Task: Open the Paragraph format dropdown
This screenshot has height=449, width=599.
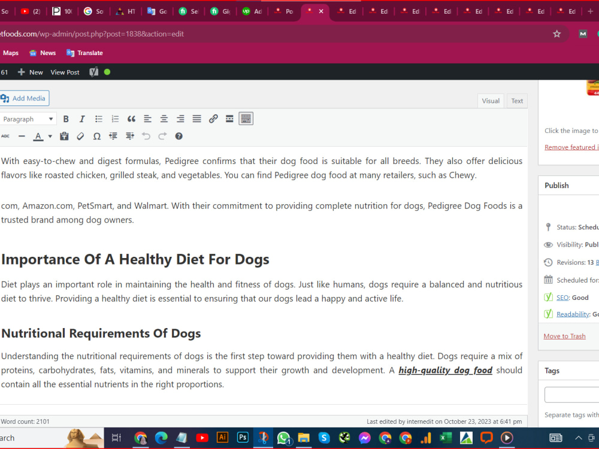Action: [x=28, y=119]
